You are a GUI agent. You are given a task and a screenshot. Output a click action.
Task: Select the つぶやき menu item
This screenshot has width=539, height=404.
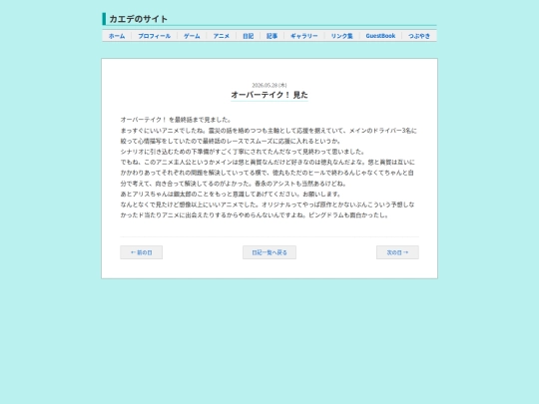[419, 36]
